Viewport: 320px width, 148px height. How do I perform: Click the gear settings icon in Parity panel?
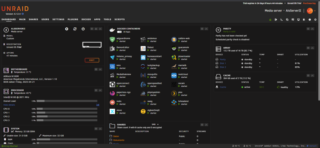(x=308, y=29)
